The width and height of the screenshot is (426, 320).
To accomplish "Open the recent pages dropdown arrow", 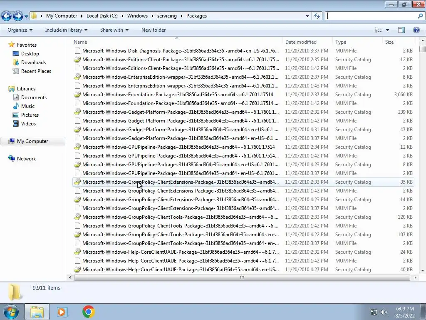I will tap(26, 16).
